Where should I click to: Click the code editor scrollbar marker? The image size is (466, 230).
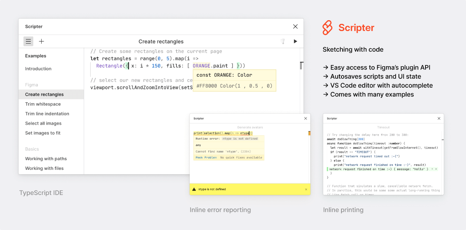point(301,65)
